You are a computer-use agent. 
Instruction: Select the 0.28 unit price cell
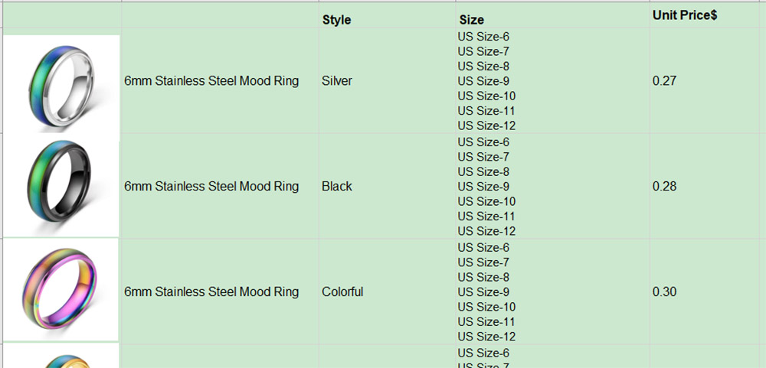pos(704,186)
